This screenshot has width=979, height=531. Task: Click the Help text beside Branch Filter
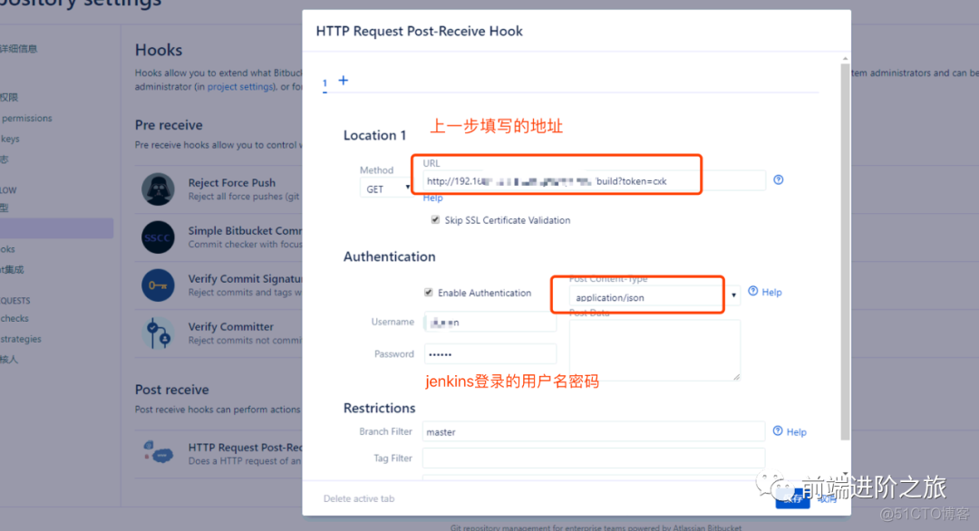click(x=796, y=432)
